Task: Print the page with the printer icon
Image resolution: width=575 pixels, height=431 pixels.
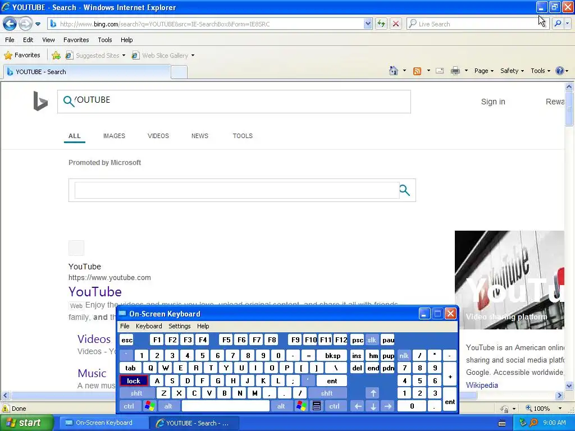Action: 455,71
